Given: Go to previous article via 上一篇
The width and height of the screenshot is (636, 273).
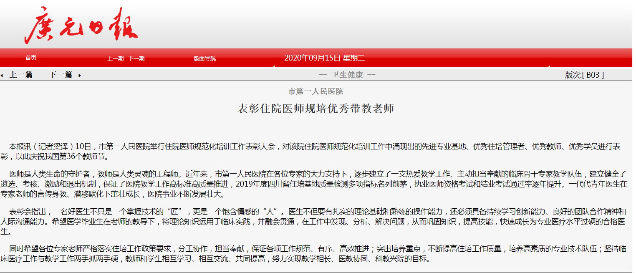Looking at the screenshot, I should (21, 75).
